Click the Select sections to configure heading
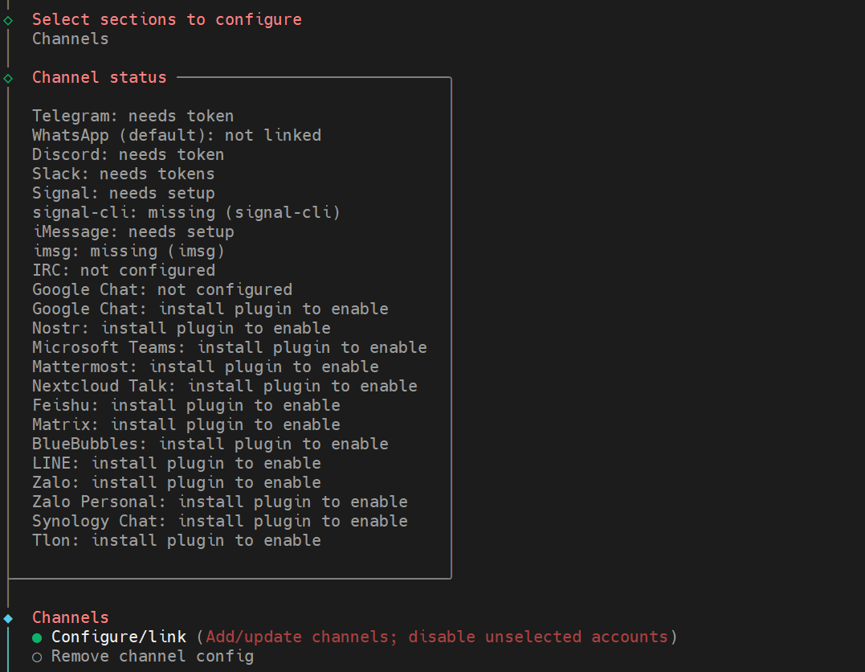Image resolution: width=865 pixels, height=672 pixels. point(166,19)
